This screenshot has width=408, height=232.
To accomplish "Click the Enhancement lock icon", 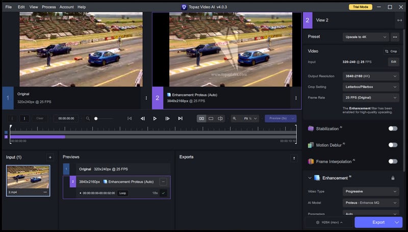I will coord(393,178).
